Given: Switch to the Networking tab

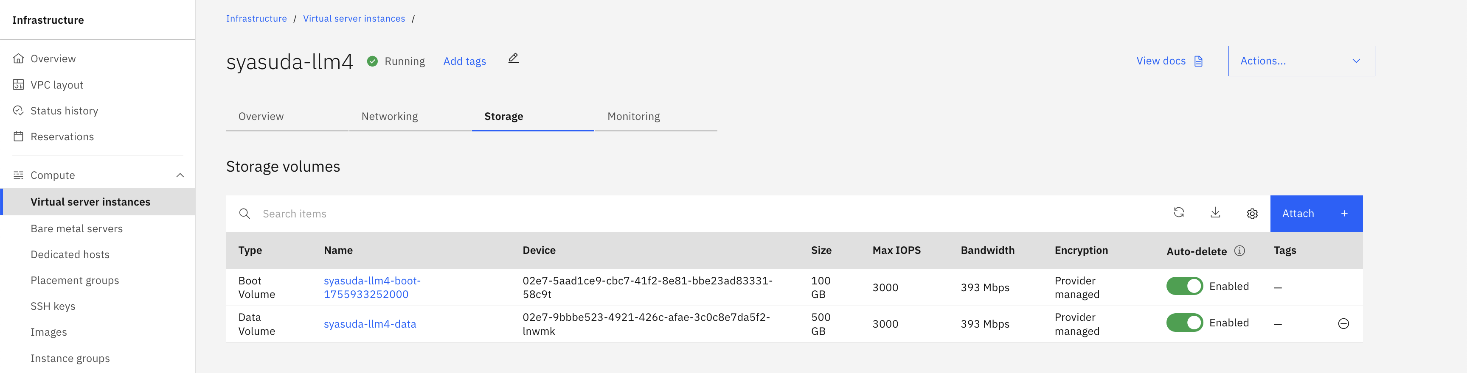Looking at the screenshot, I should [x=390, y=117].
